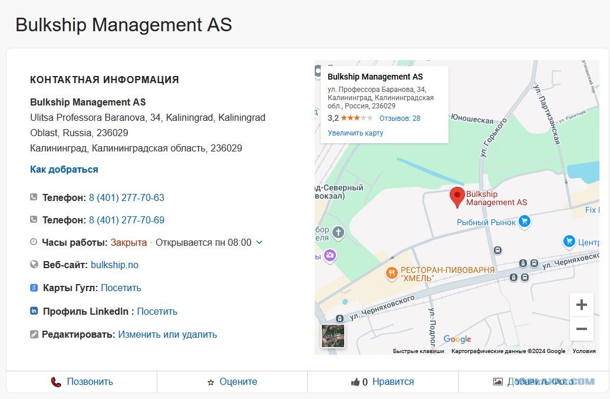
Task: Click the phone icon beside 277-70-69
Action: [34, 219]
